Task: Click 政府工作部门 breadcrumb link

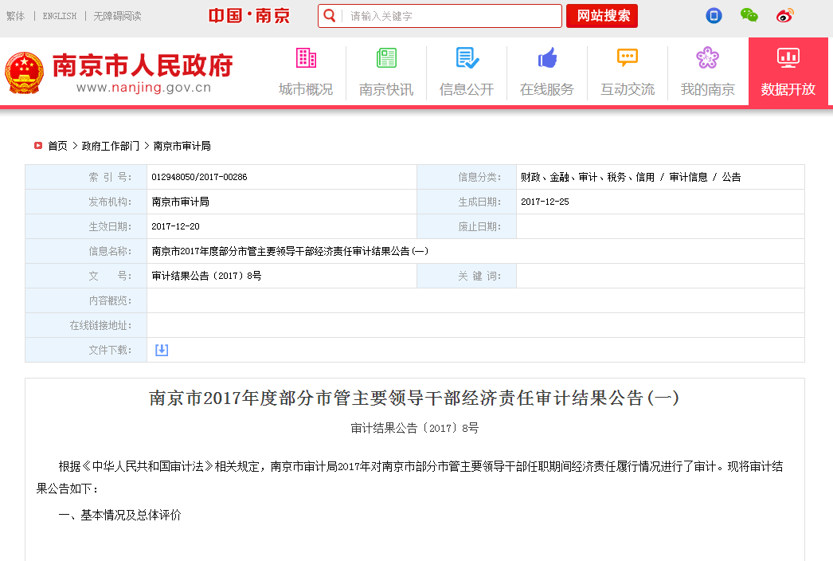Action: click(x=110, y=146)
